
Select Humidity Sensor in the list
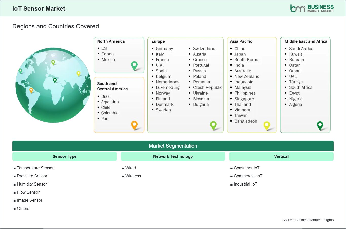click(x=32, y=184)
